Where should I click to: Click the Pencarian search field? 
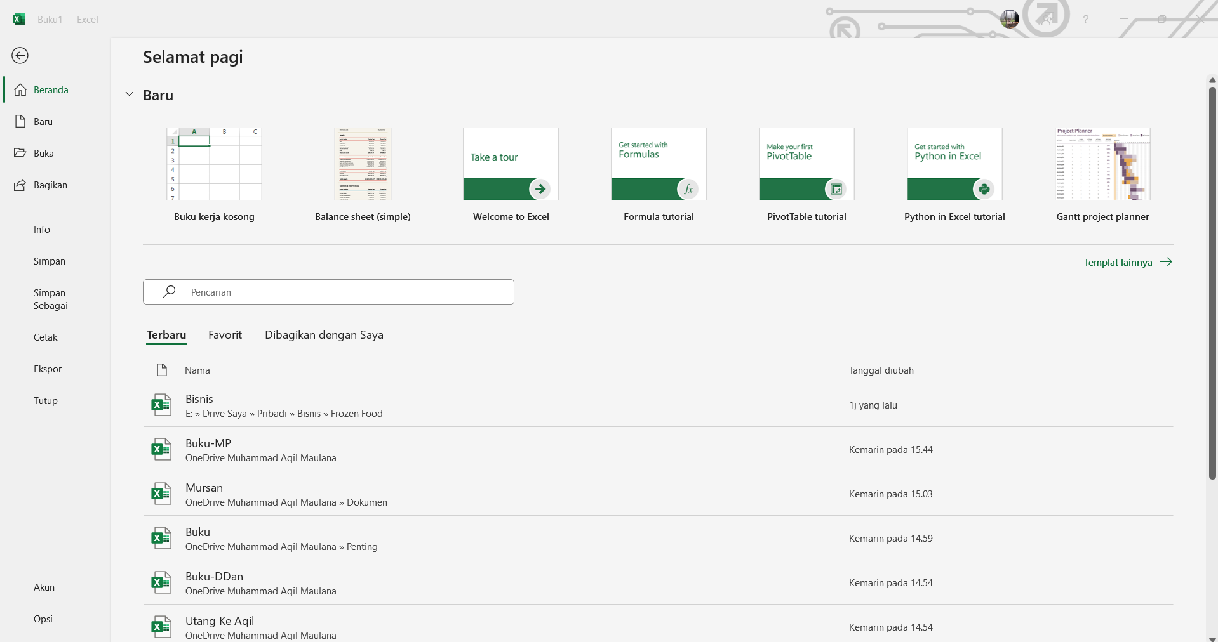[x=328, y=292]
